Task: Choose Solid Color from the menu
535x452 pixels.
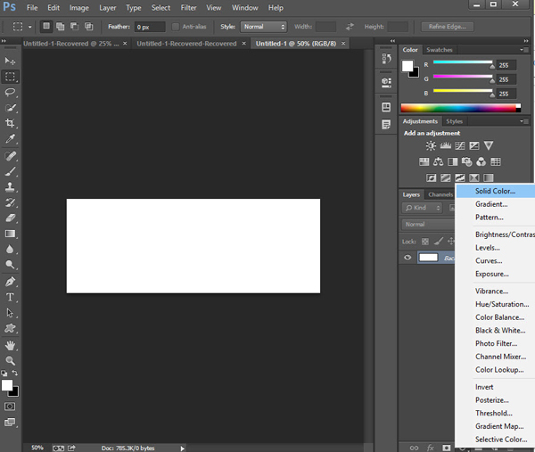Action: (x=495, y=191)
